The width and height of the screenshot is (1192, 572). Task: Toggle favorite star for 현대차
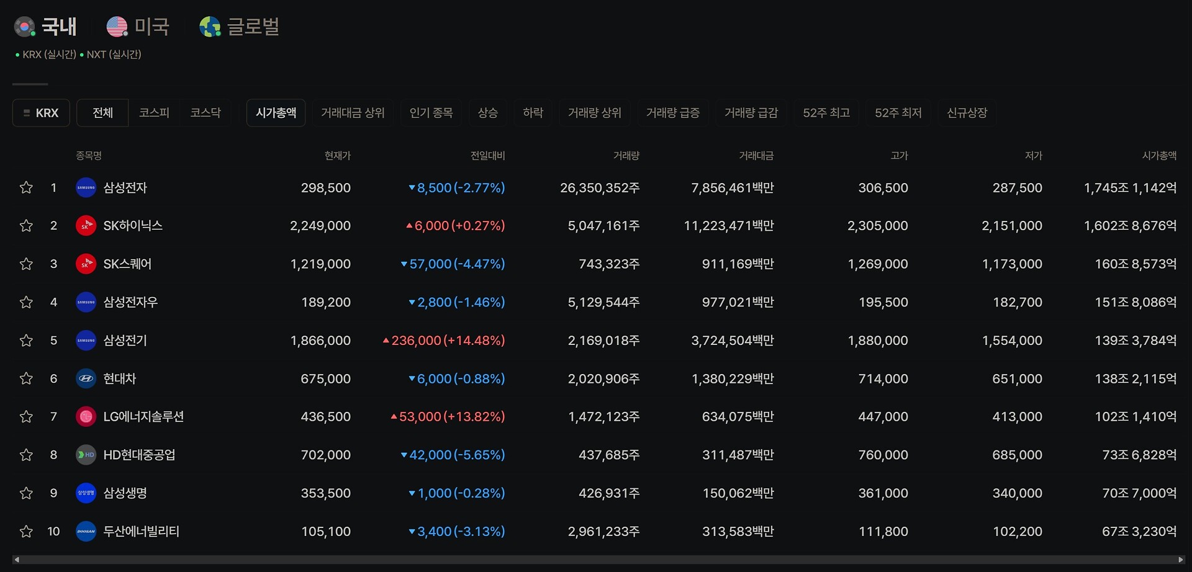point(26,378)
